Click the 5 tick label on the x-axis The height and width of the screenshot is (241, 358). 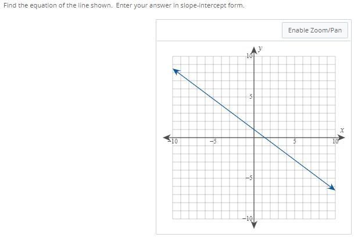pyautogui.click(x=295, y=142)
